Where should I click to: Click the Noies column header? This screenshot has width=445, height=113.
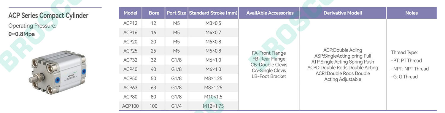coord(411,13)
